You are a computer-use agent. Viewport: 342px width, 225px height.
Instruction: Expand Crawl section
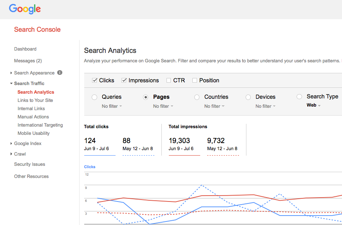click(x=11, y=154)
